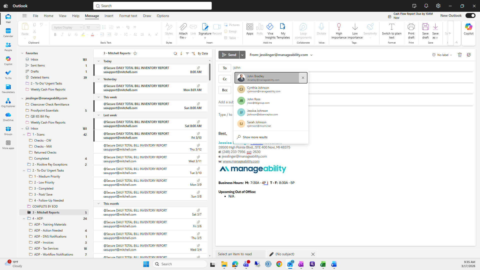This screenshot has width=480, height=270.
Task: Collapse the Favorites folder group
Action: click(x=22, y=53)
